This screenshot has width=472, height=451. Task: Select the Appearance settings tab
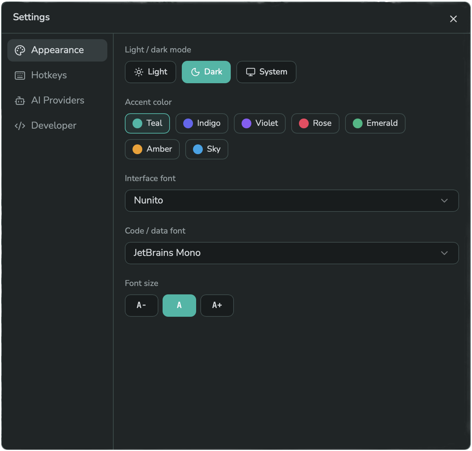click(57, 50)
